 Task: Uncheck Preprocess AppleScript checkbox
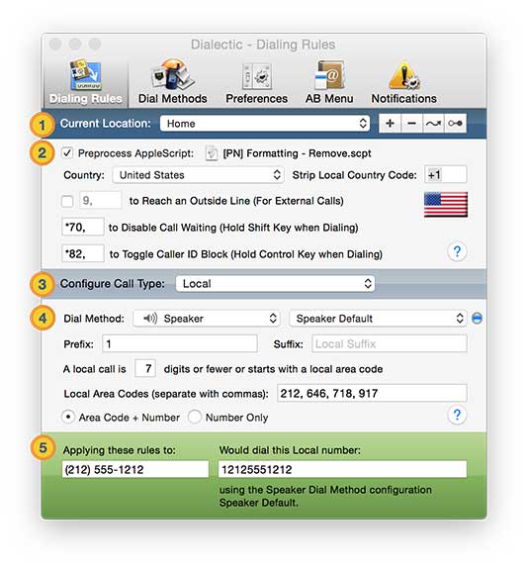(x=67, y=152)
